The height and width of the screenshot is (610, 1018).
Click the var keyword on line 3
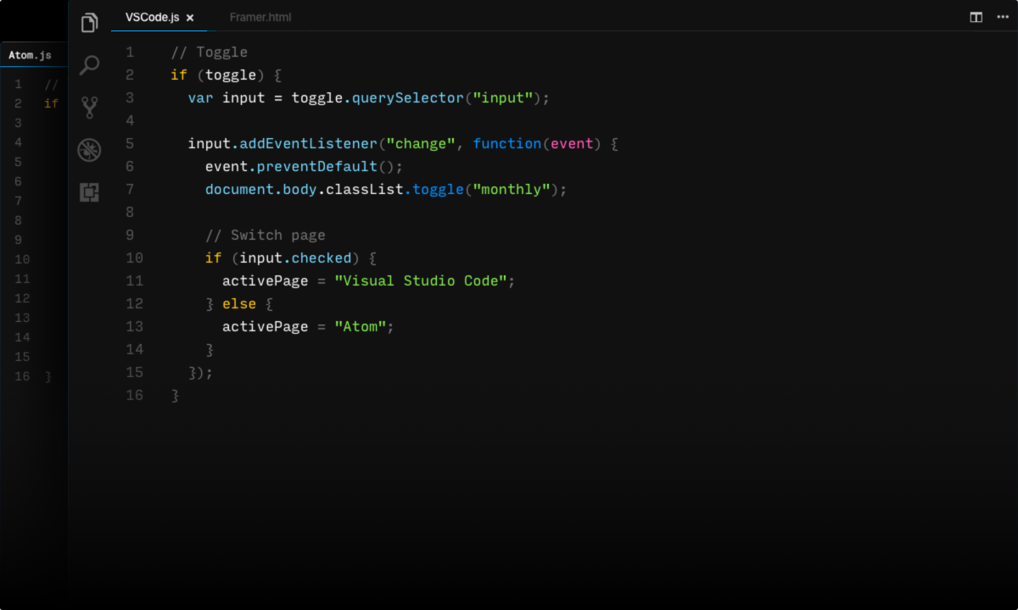200,98
